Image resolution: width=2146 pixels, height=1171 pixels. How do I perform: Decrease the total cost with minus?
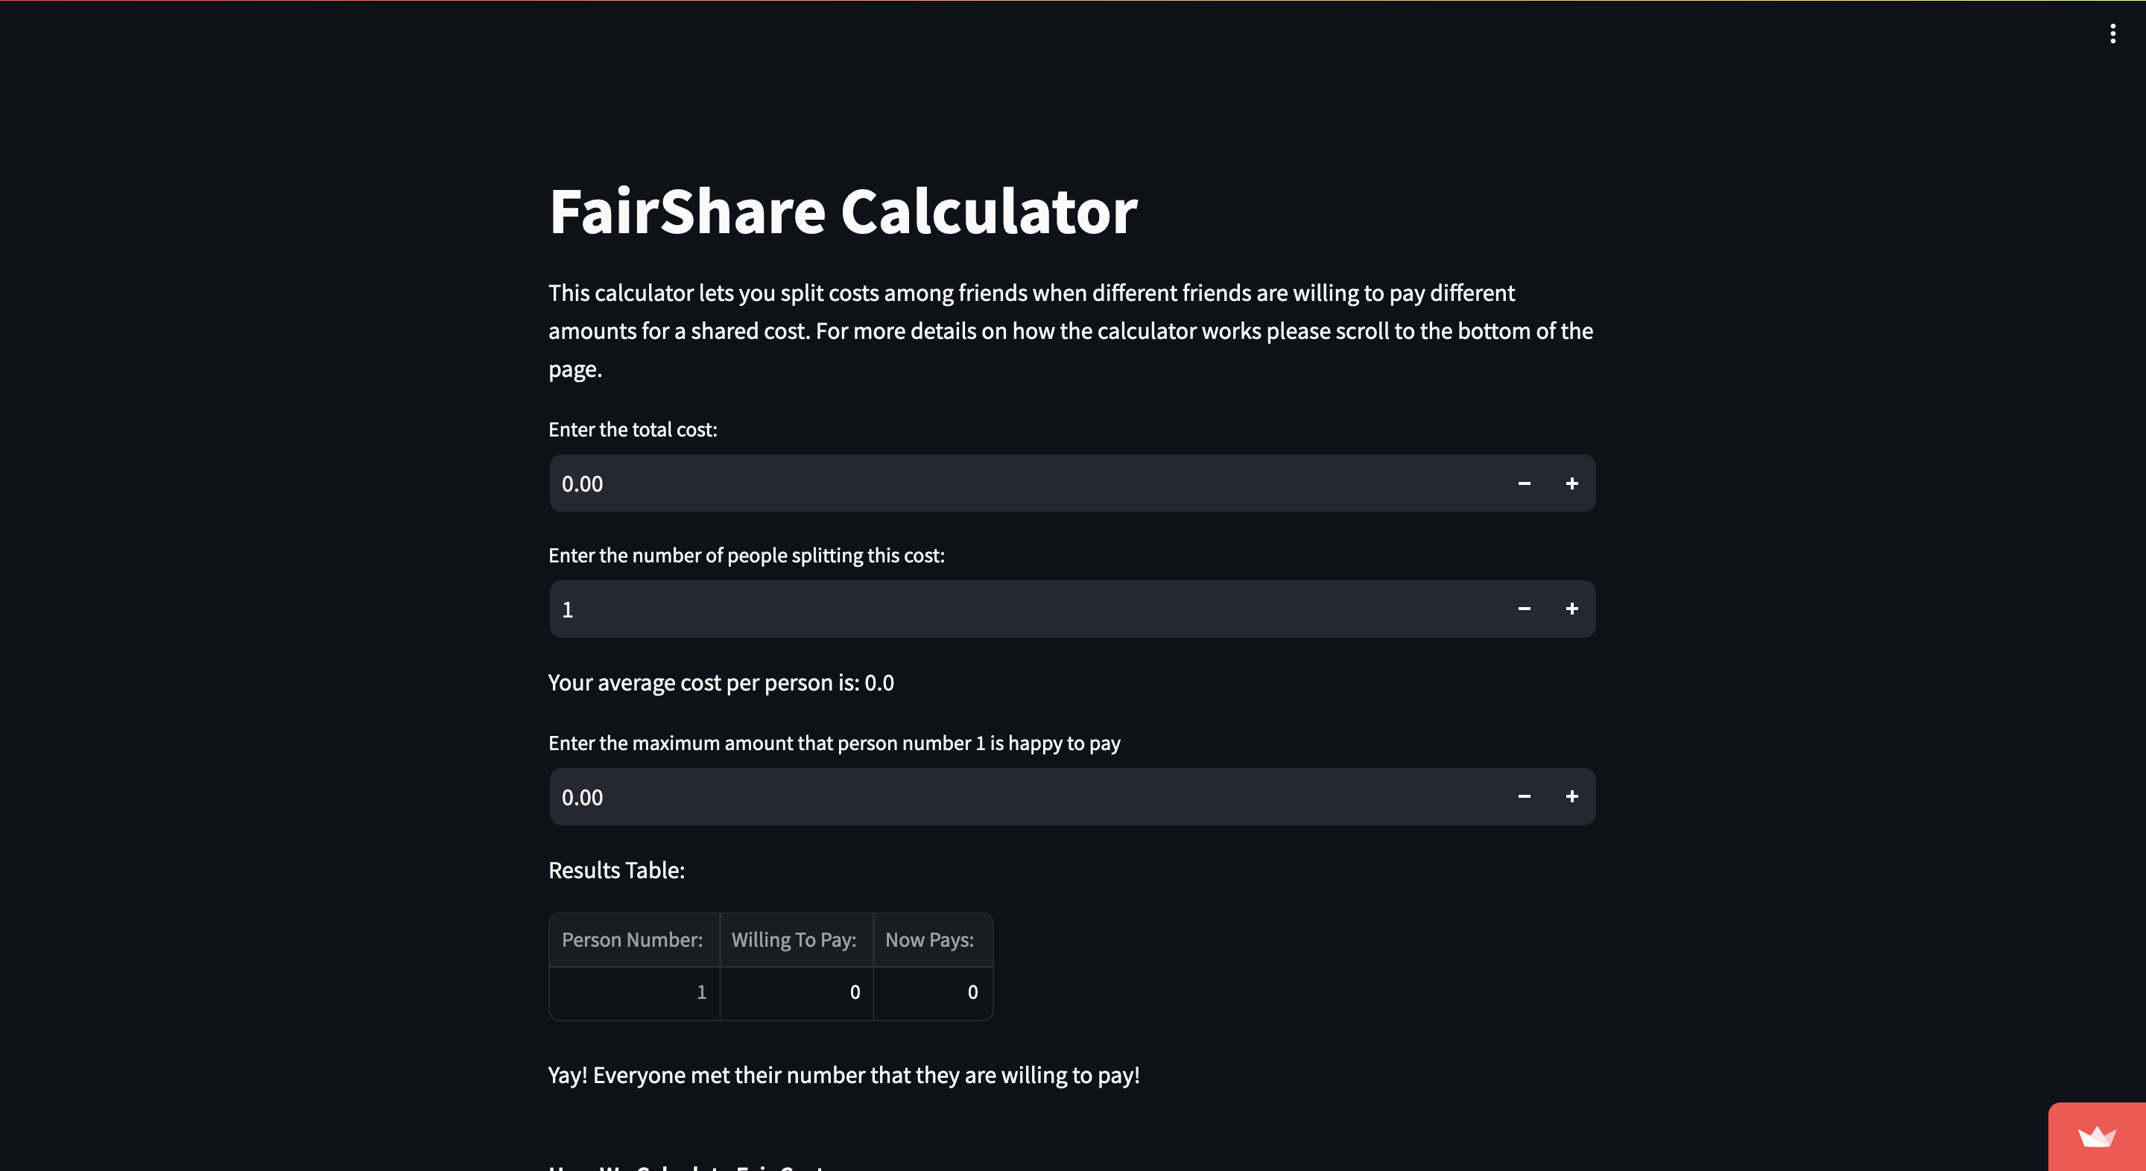pyautogui.click(x=1524, y=484)
